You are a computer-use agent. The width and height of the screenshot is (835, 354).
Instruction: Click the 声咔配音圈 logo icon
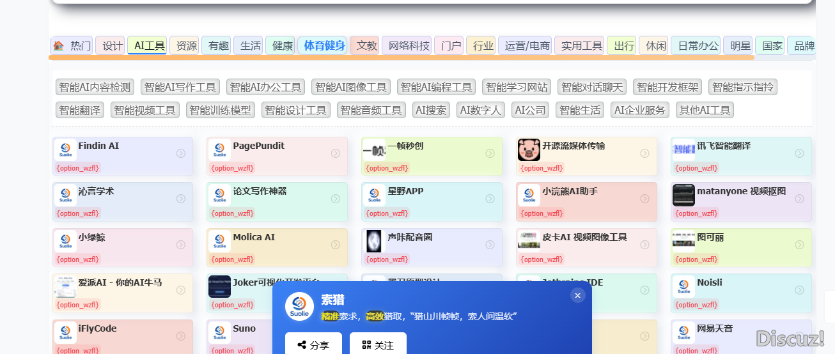(x=374, y=242)
